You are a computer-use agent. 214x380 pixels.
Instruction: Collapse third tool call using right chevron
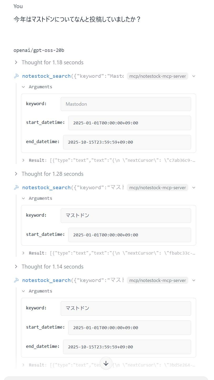pyautogui.click(x=194, y=280)
